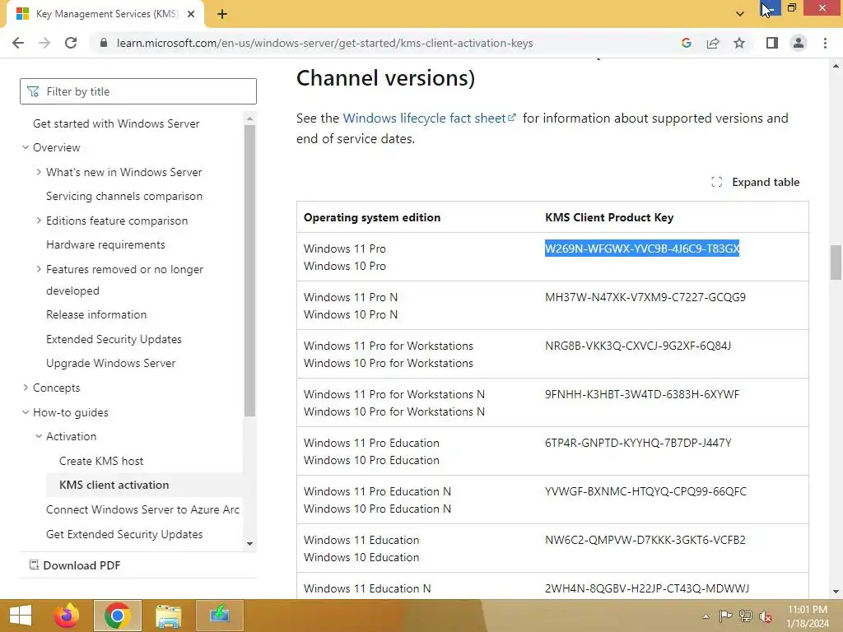
Task: Open network status tray icon
Action: pyautogui.click(x=746, y=616)
